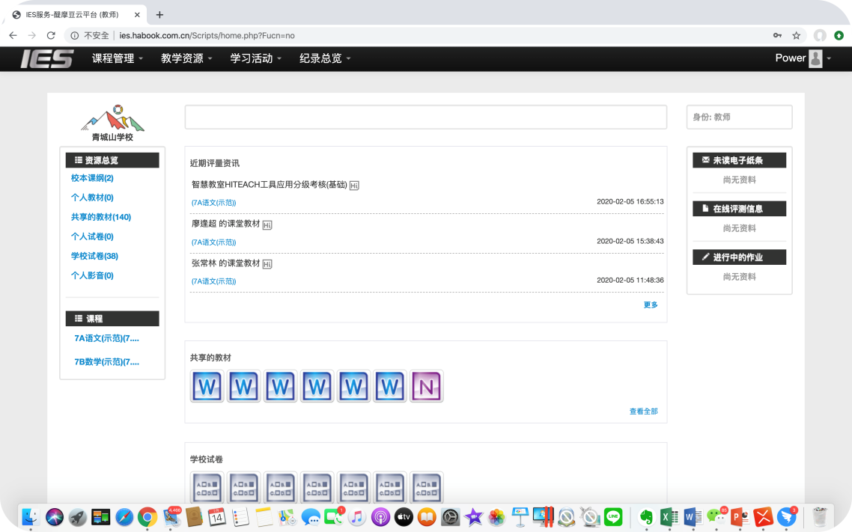Expand the 课程管理 dropdown menu
852x532 pixels.
117,58
